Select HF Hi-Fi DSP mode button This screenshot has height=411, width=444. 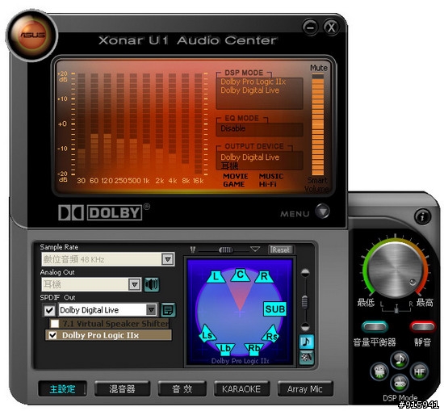click(x=419, y=371)
